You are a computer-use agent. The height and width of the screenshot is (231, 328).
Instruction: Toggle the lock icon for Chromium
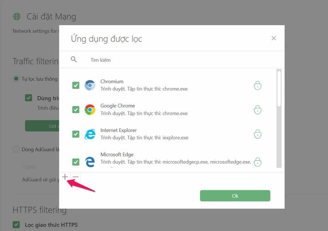coord(257,85)
